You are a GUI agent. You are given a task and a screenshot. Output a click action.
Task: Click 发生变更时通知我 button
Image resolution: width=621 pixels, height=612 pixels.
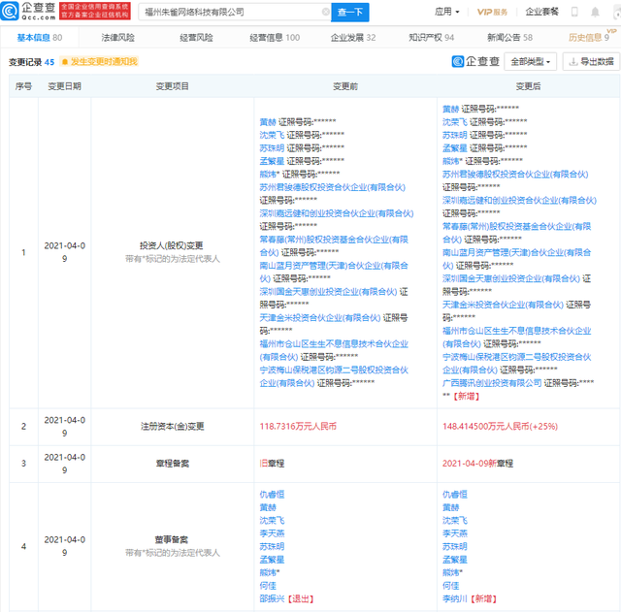tap(100, 62)
